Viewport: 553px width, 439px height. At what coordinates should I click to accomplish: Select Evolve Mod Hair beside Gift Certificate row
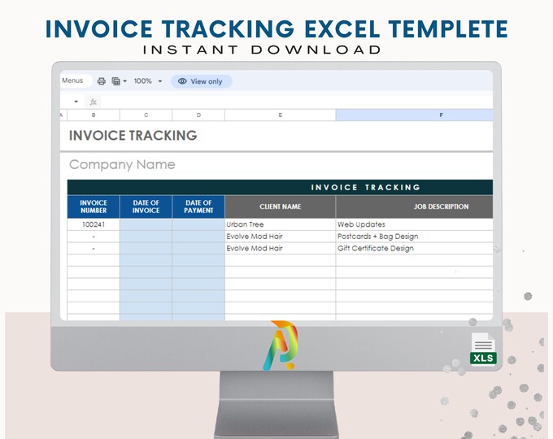281,248
